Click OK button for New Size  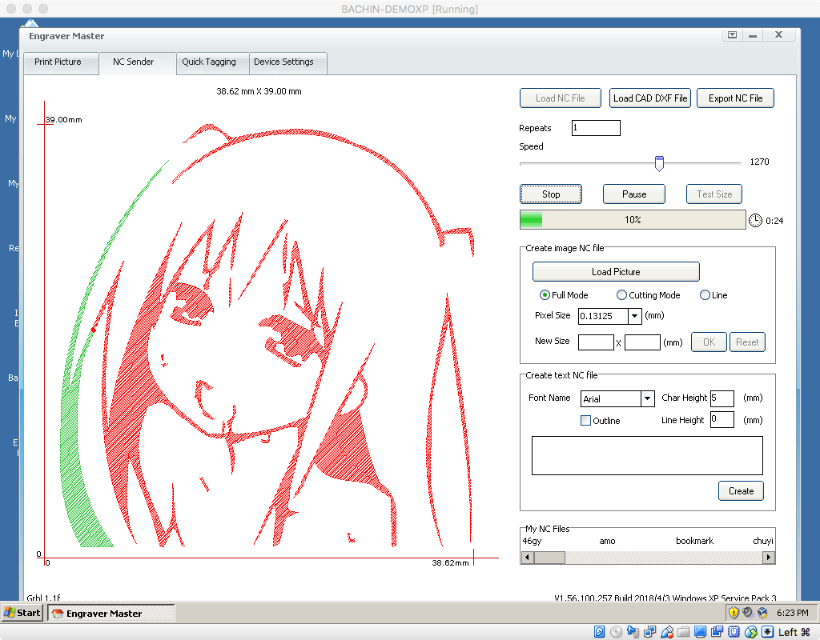tap(709, 342)
